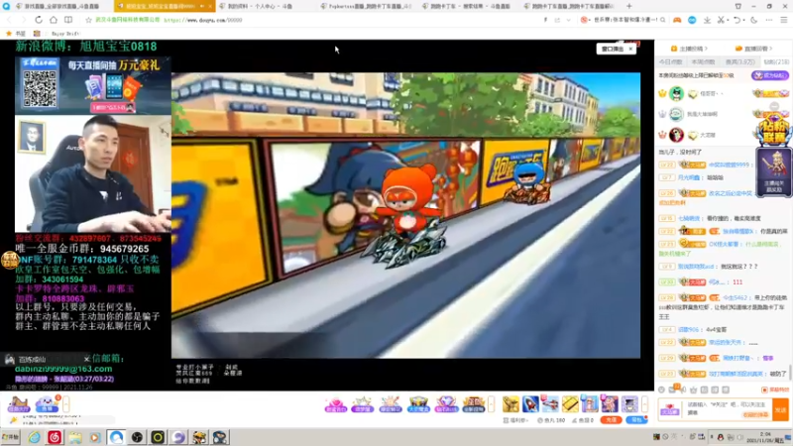Open first ranked user's cat avatar
Screen dimensions: 793x446
click(676, 93)
